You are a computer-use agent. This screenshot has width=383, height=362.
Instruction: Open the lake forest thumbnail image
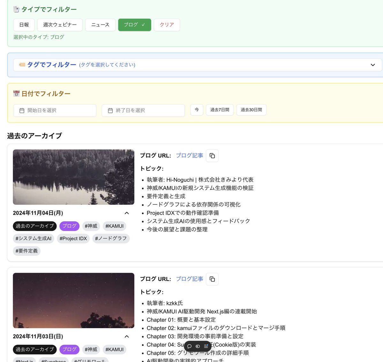pos(73,177)
